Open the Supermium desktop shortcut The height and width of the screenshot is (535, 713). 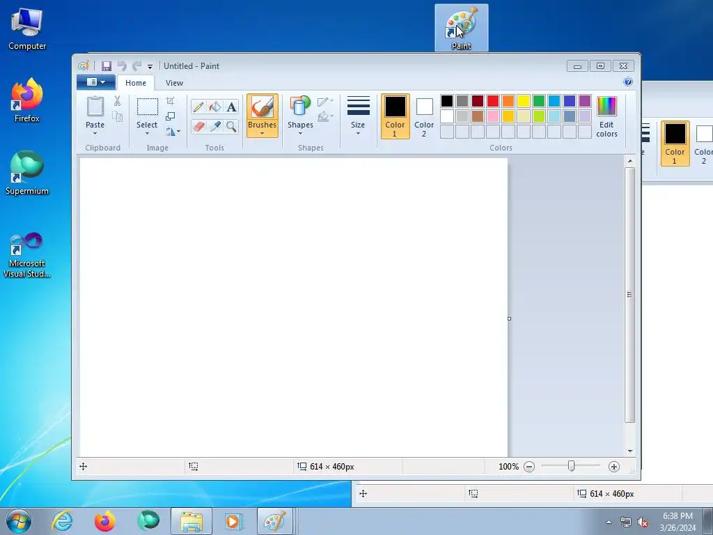pos(27,173)
